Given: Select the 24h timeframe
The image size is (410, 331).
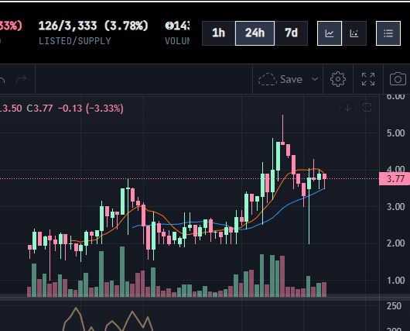Looking at the screenshot, I should click(x=255, y=33).
